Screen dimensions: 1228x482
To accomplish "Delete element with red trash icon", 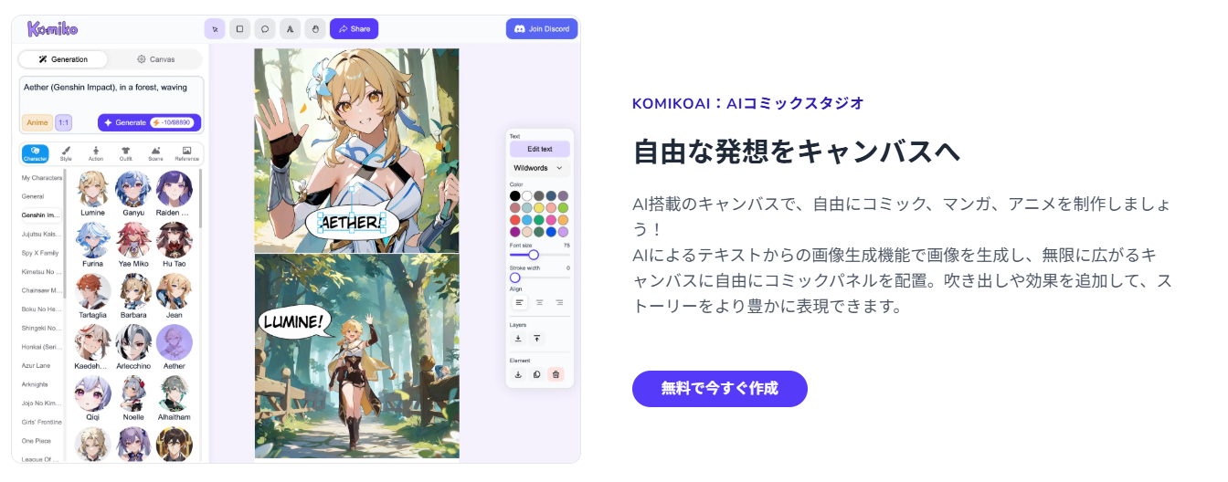I will coord(556,374).
